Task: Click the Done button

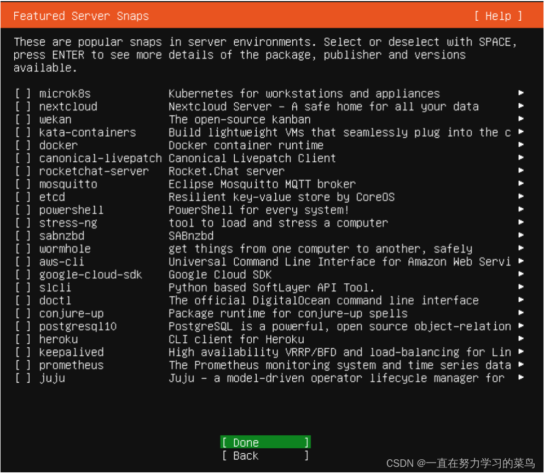Action: 265,442
